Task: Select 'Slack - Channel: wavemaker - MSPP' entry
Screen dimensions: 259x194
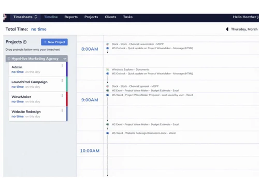Action: (x=137, y=44)
